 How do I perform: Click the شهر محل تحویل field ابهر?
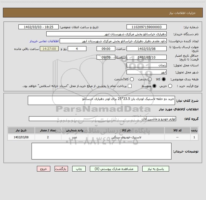(147, 72)
